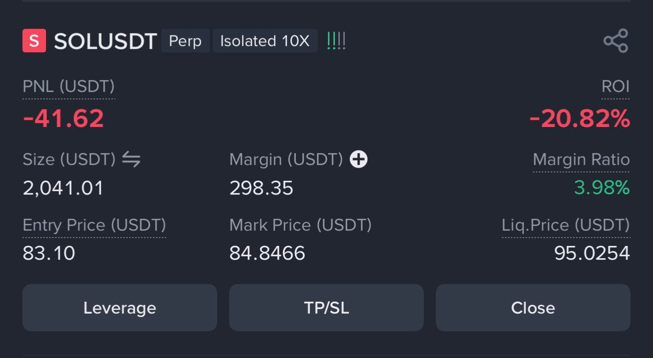This screenshot has height=358, width=653.
Task: Tap the underlined ROI label
Action: tap(615, 87)
